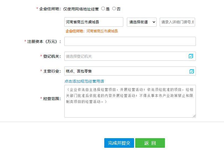The image size is (224, 153).
Task: Focus the detailed door number input
Action: click(177, 22)
